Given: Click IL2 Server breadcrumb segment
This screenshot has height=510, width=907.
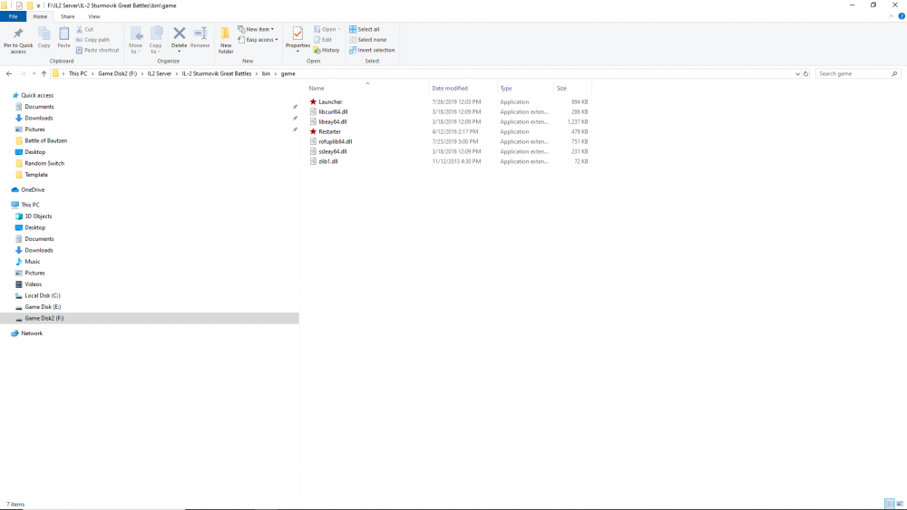Looking at the screenshot, I should pos(159,74).
